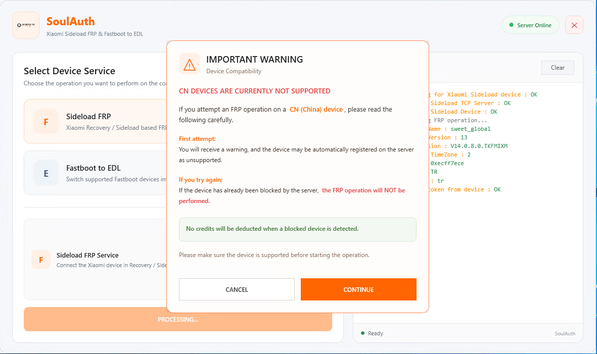597x354 pixels.
Task: Click the green Ready status dot
Action: 363,333
